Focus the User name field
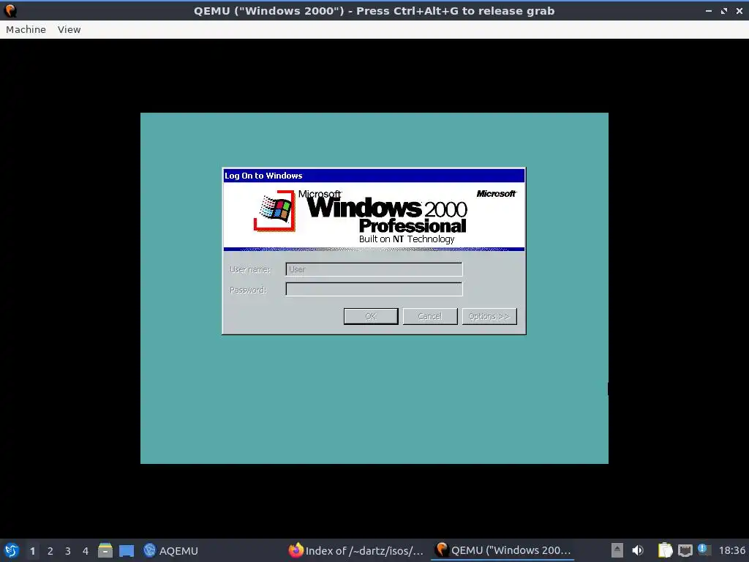This screenshot has width=749, height=562. pos(374,269)
